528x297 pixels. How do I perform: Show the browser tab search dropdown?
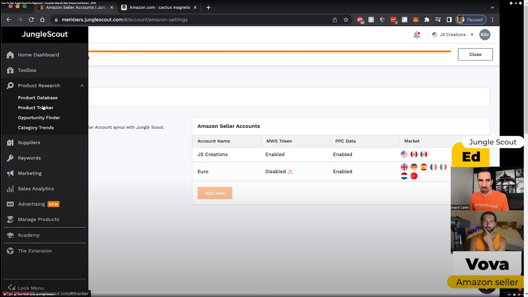point(492,7)
